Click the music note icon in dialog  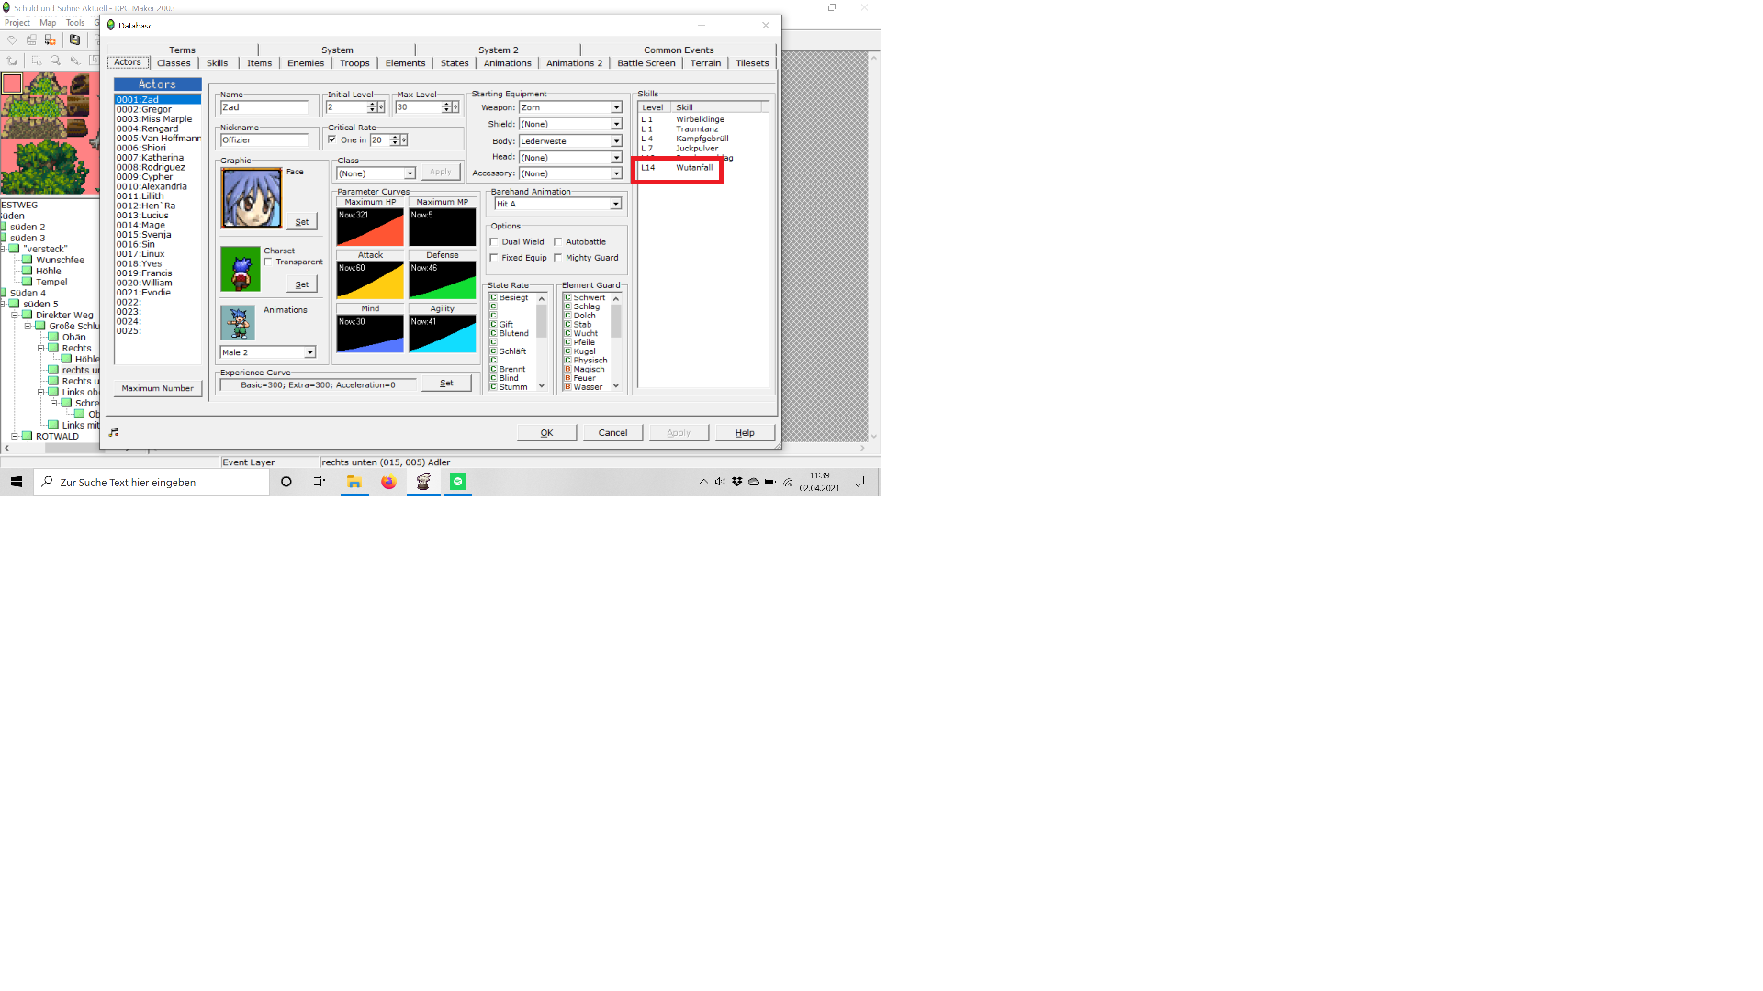pyautogui.click(x=114, y=432)
